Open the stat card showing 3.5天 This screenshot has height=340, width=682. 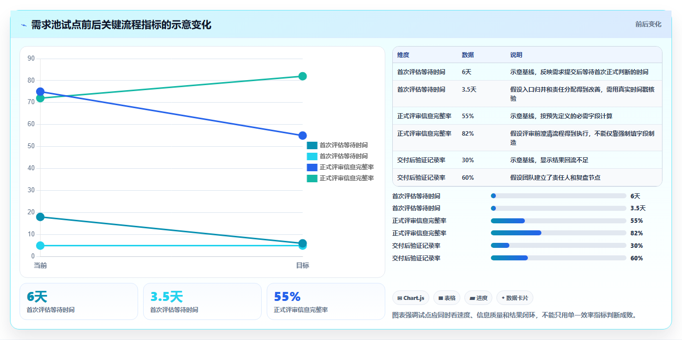point(202,301)
